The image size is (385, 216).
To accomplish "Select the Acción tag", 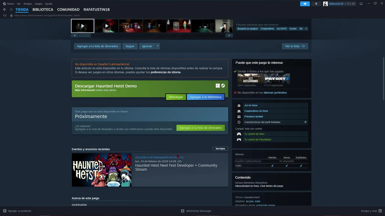I will coord(293,29).
